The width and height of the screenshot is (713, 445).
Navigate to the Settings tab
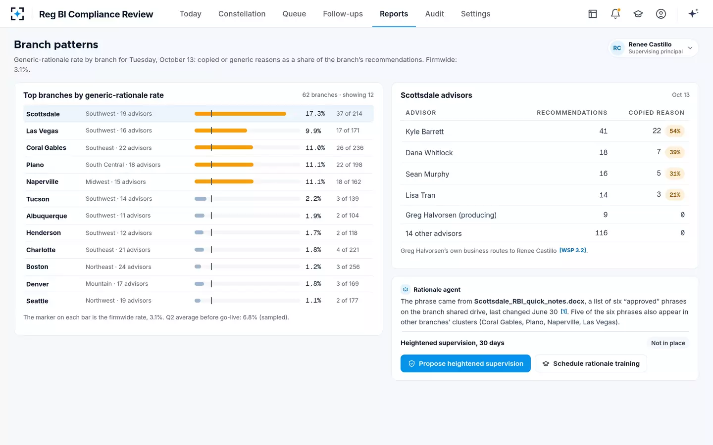point(476,14)
